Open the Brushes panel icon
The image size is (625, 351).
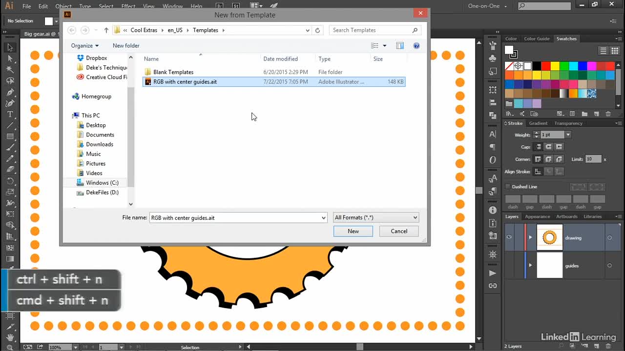(493, 45)
